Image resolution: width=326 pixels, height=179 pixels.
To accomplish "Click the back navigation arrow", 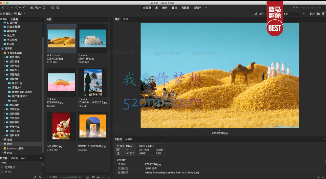I will pyautogui.click(x=3, y=7).
